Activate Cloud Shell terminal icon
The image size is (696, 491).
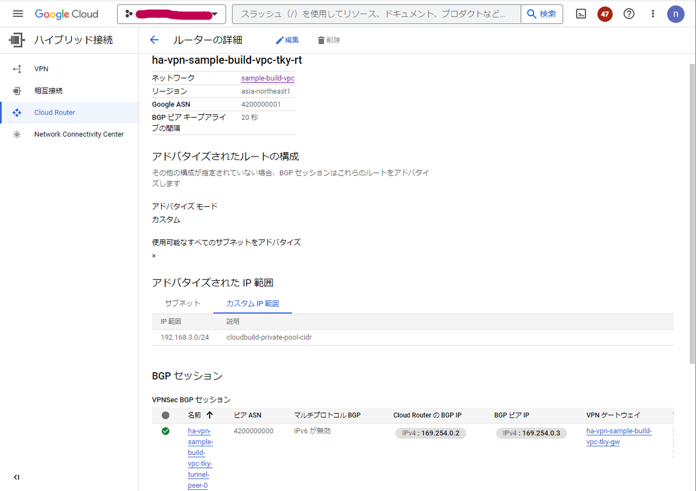click(581, 14)
